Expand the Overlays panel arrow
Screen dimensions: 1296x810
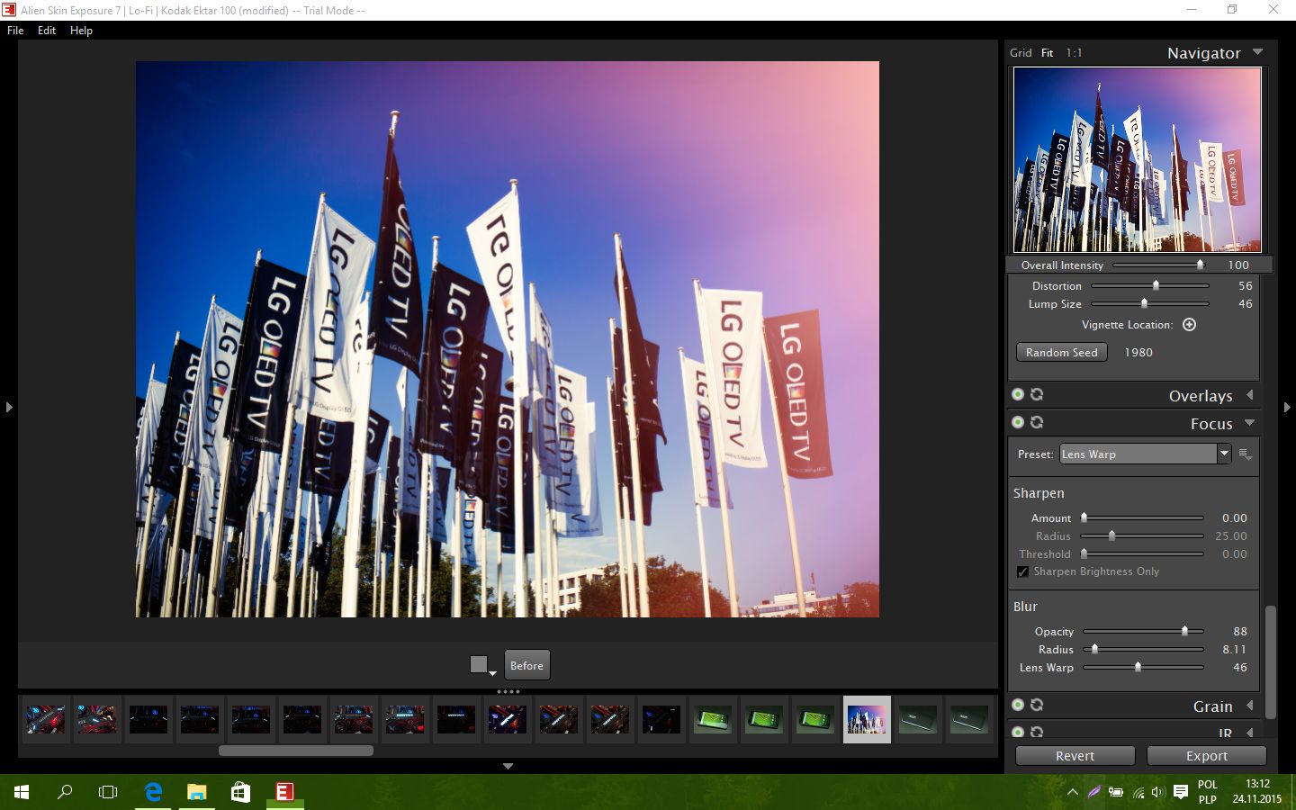[x=1250, y=395]
